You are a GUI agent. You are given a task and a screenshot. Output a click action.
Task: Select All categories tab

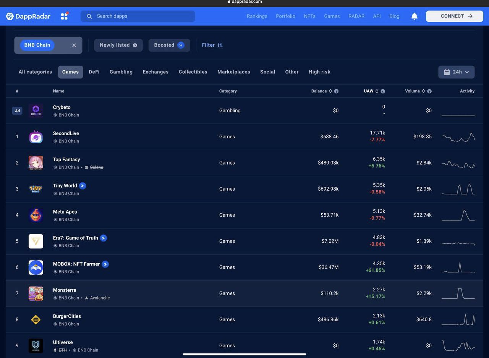click(35, 72)
